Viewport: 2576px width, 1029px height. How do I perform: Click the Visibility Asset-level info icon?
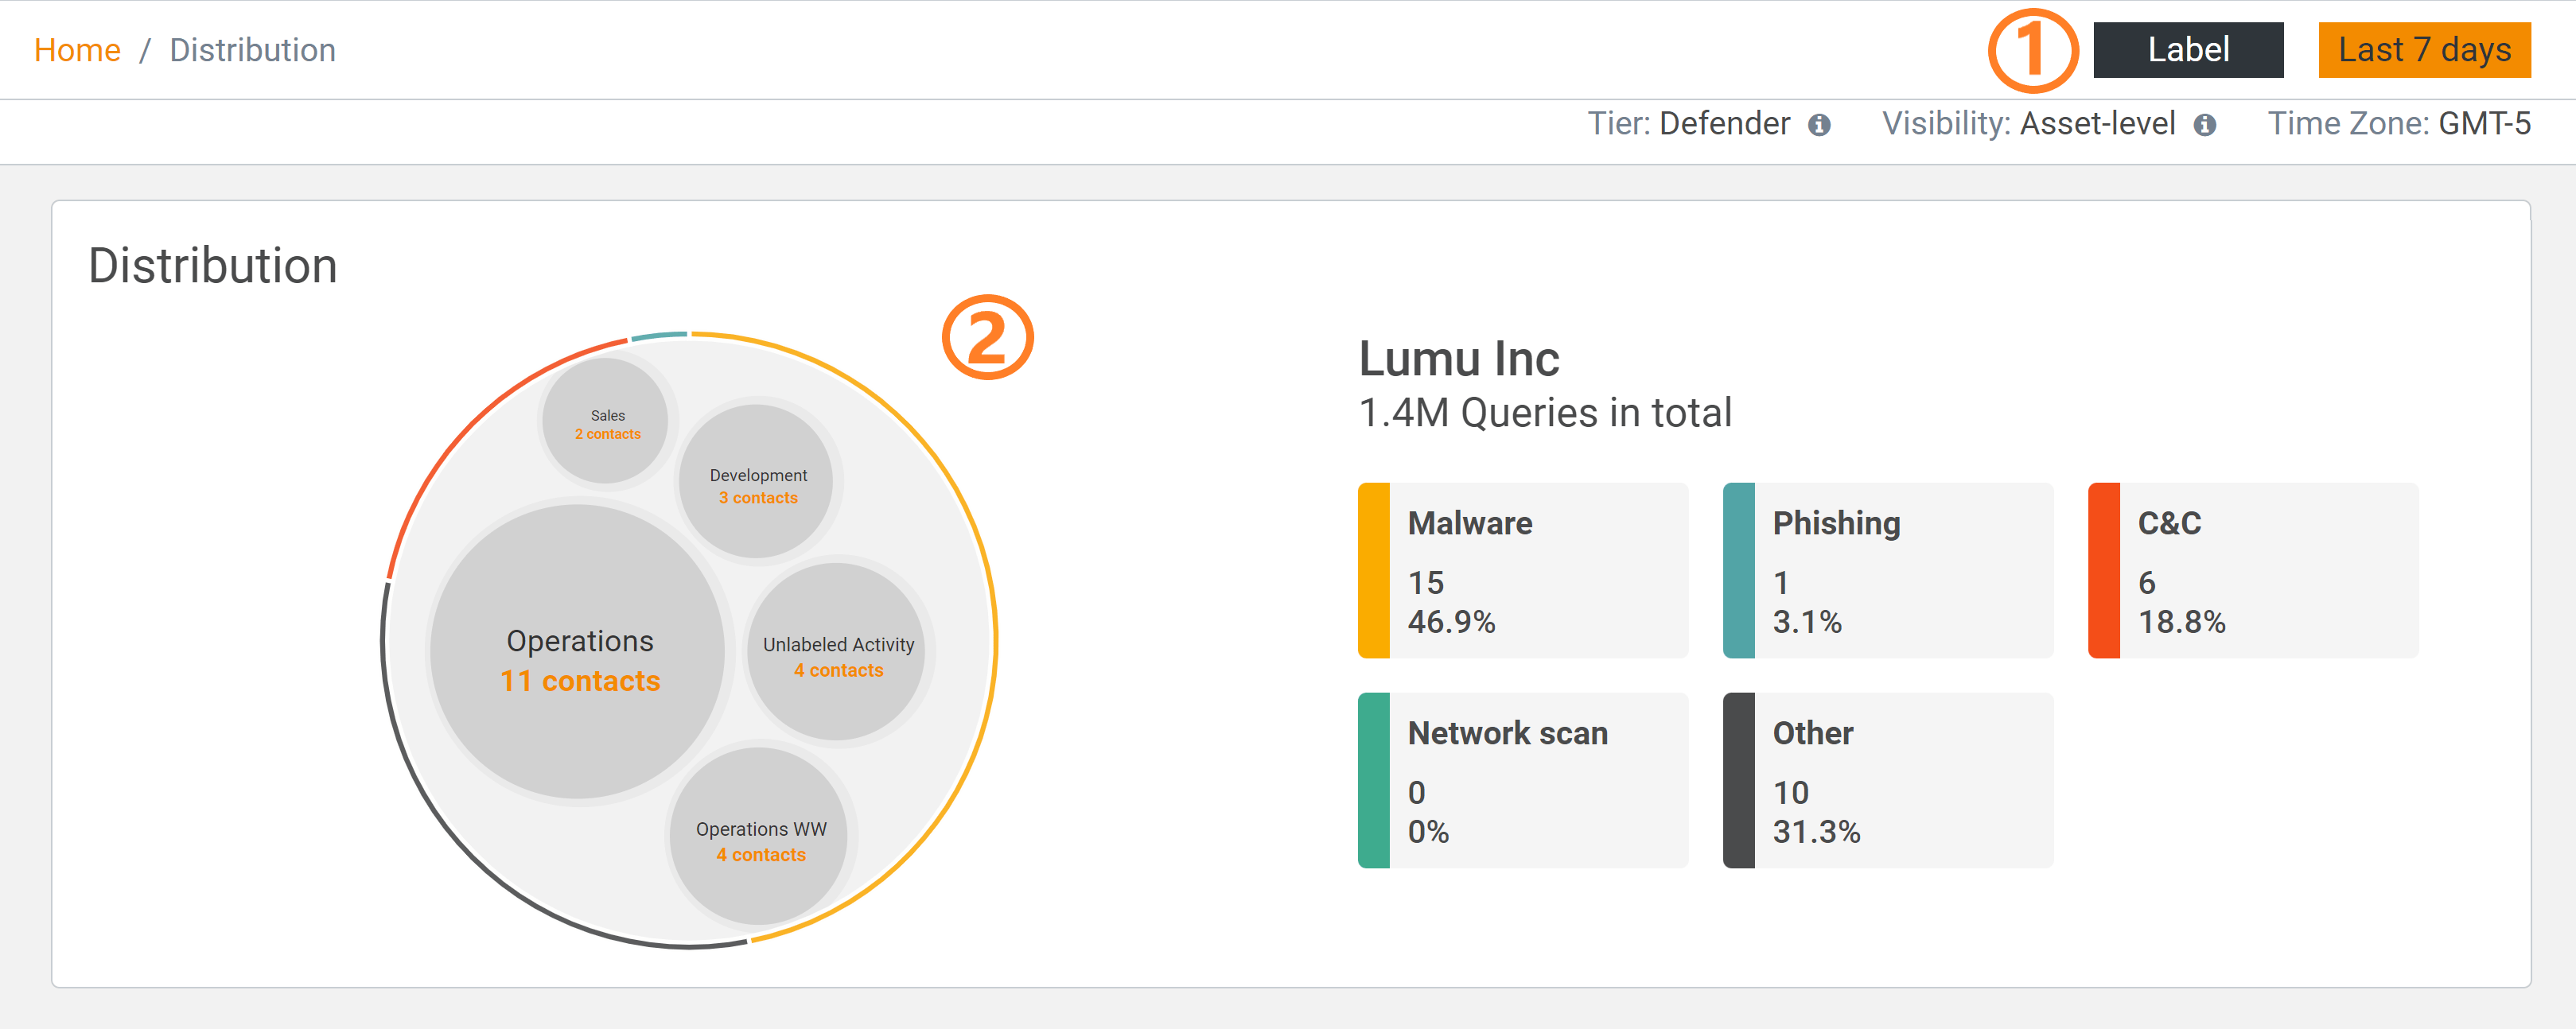(x=2204, y=125)
